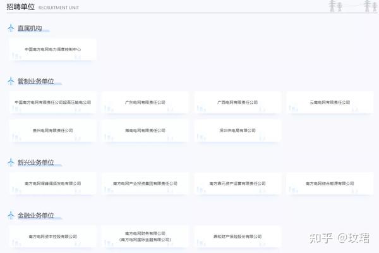This screenshot has width=379, height=253.
Task: Click the RECRUITMENT UNIT subtitle text
Action: tap(59, 8)
